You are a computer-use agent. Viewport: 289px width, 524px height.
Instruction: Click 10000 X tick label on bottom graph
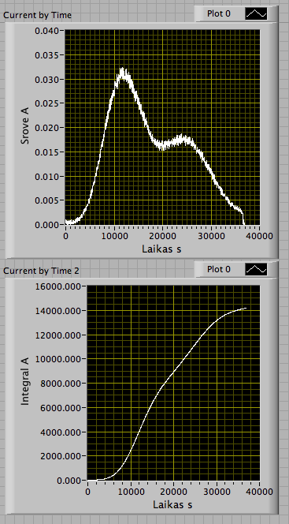(131, 492)
